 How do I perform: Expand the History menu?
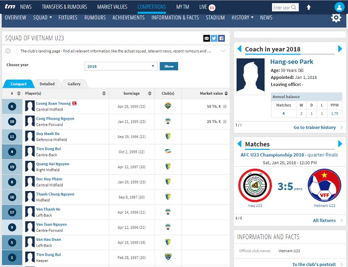click(x=242, y=17)
